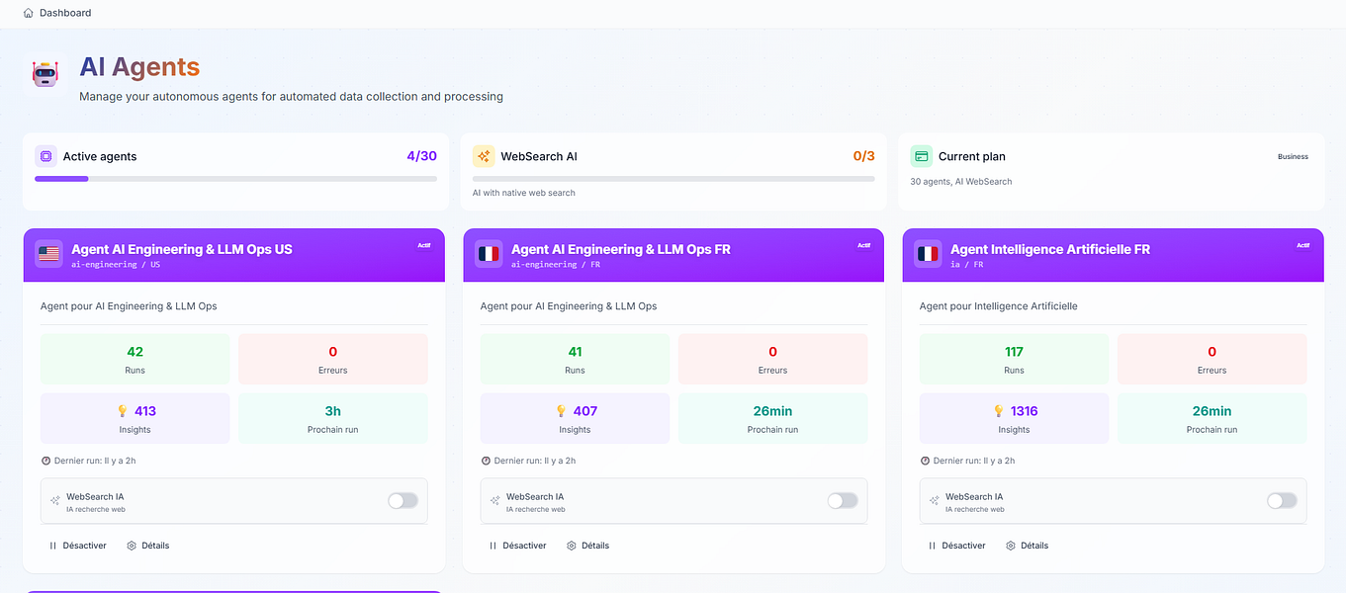Click French flag on AI Engineering LLM Ops FR
The width and height of the screenshot is (1346, 593).
pos(489,254)
